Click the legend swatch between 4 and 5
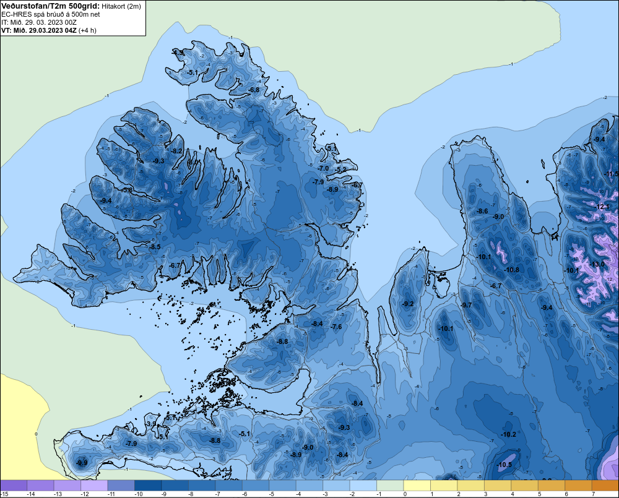The image size is (619, 498). [x=525, y=485]
